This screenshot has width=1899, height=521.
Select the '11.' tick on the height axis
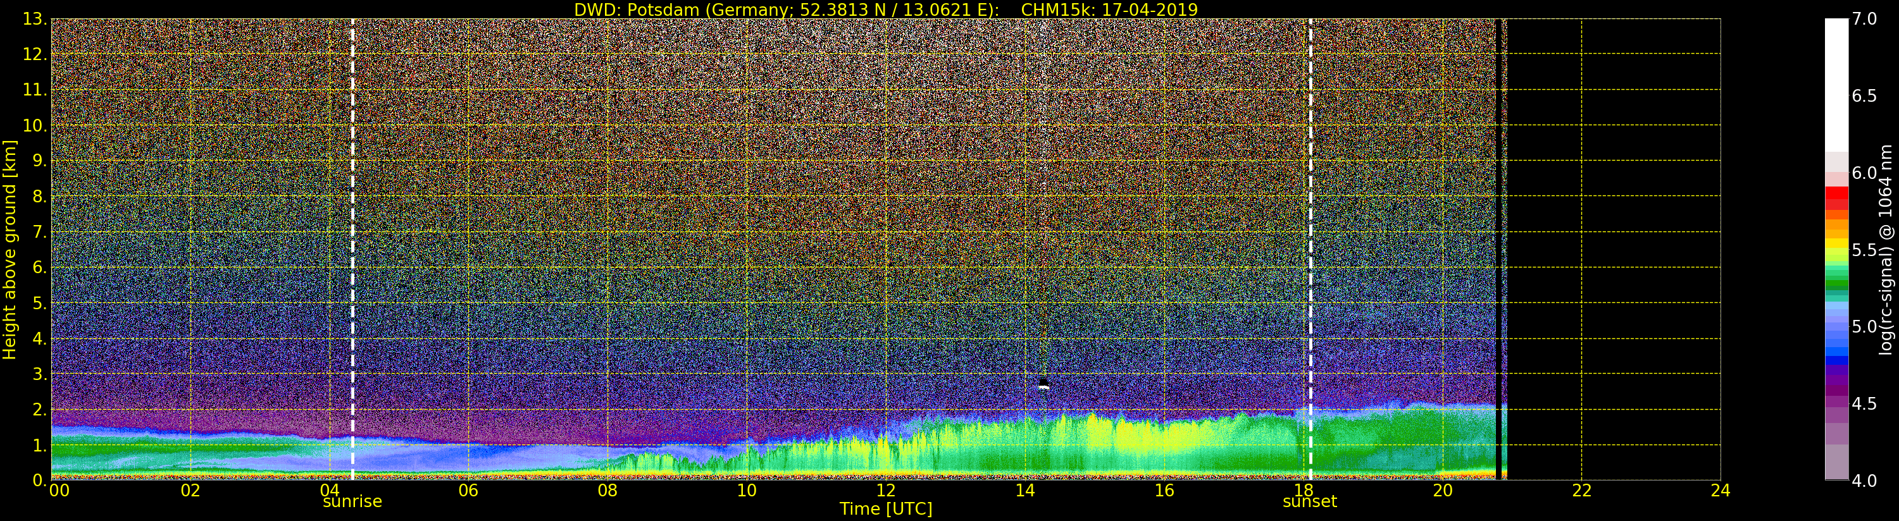35,90
